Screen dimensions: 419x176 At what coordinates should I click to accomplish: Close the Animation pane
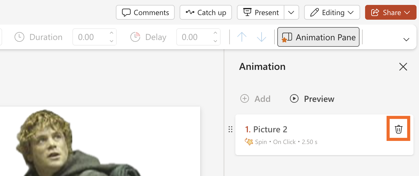pyautogui.click(x=403, y=67)
